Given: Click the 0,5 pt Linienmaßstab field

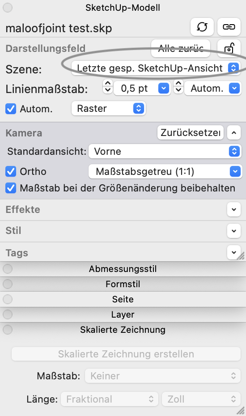Looking at the screenshot, I should [142, 89].
